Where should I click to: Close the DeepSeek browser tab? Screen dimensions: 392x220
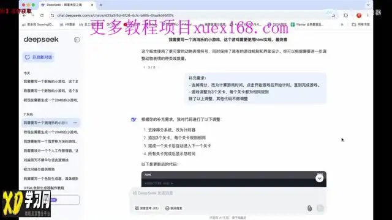(92, 5)
